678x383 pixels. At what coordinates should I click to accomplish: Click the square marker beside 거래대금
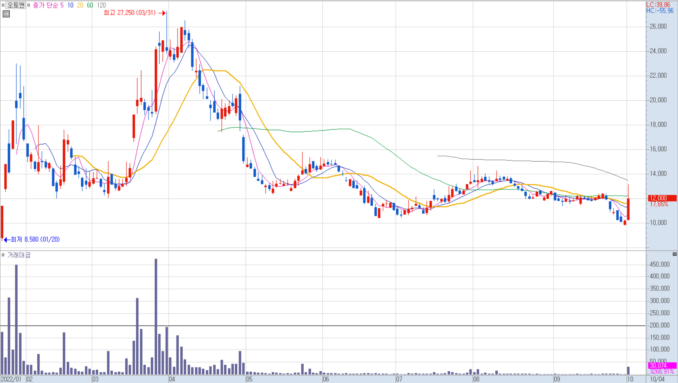pyautogui.click(x=3, y=255)
